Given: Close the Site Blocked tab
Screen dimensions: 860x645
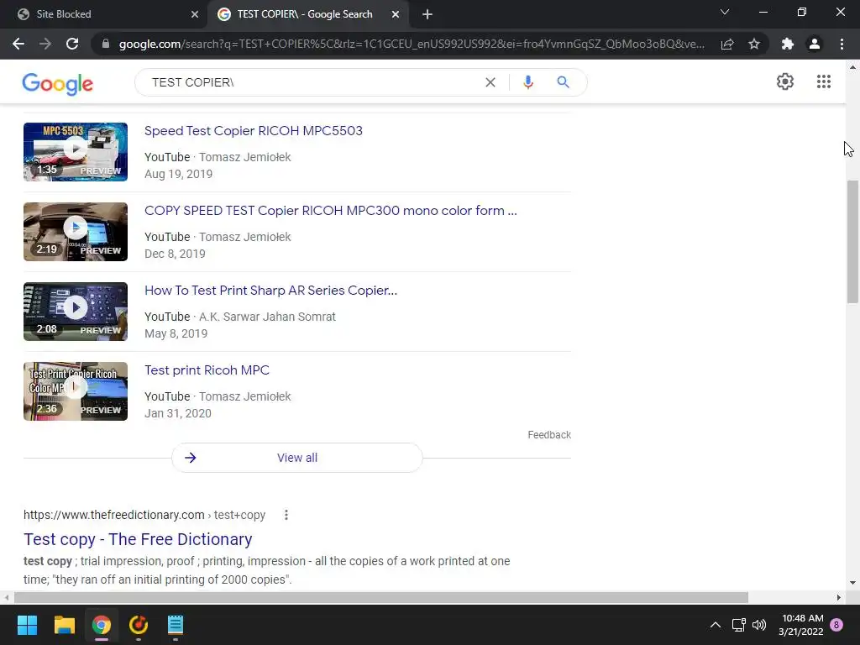Looking at the screenshot, I should coord(195,14).
